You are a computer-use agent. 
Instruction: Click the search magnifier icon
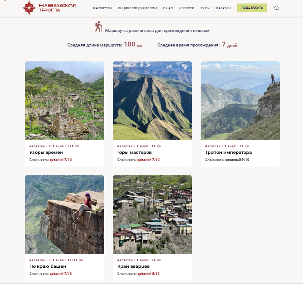click(x=277, y=8)
